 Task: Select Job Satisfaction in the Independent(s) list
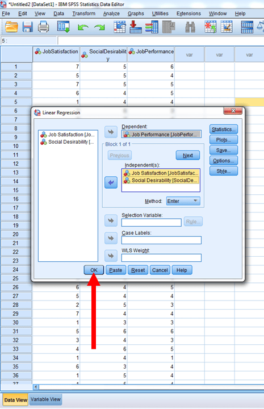pyautogui.click(x=161, y=173)
